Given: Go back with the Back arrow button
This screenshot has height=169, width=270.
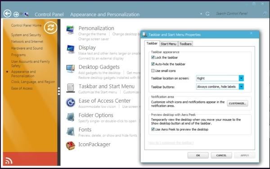Looking at the screenshot, I should [x=7, y=14].
